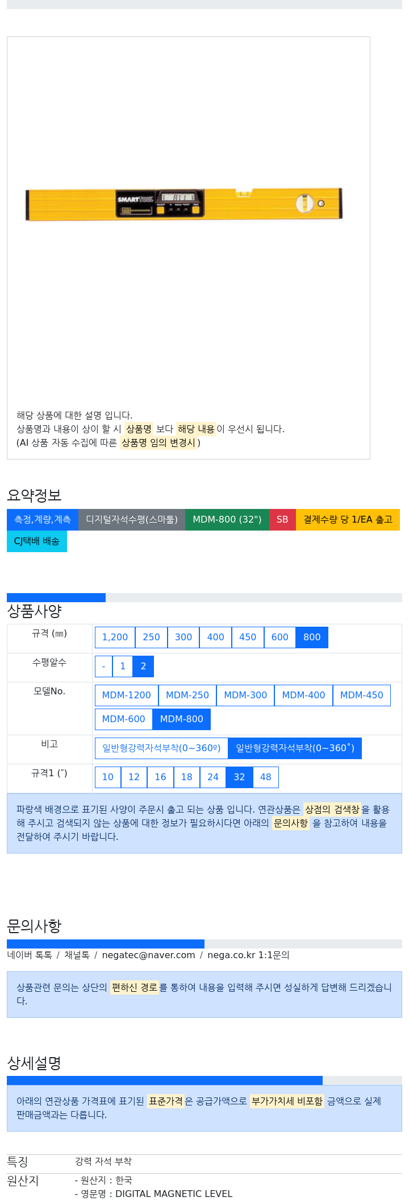The width and height of the screenshot is (409, 1201).
Task: Select the 1,200 size option
Action: 115,637
